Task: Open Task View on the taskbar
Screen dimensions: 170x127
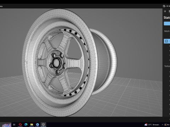Action: (x=14, y=125)
